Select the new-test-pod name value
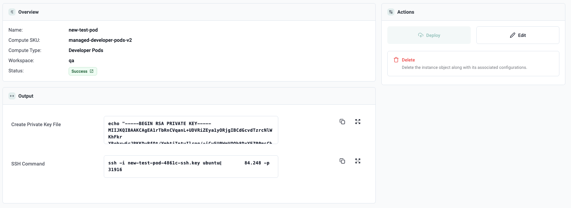The height and width of the screenshot is (208, 571). [x=83, y=30]
